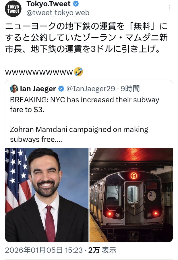Open the main Japanese tweet text
178x260 pixels.
tap(86, 38)
